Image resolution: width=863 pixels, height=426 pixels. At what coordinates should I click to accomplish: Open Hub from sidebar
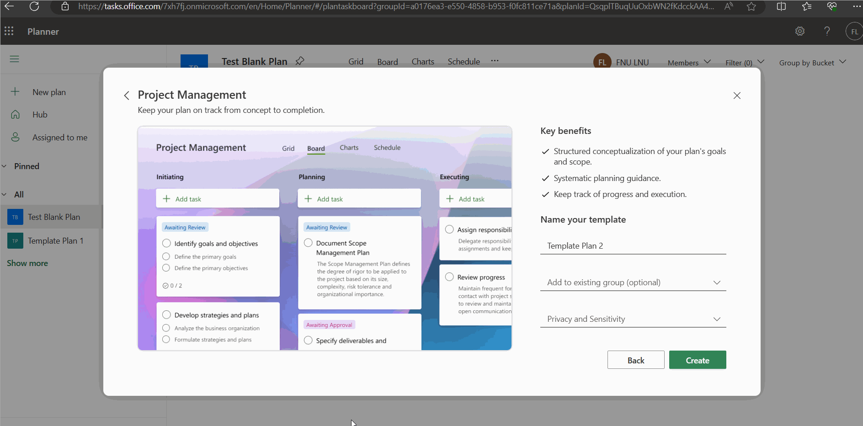tap(40, 114)
